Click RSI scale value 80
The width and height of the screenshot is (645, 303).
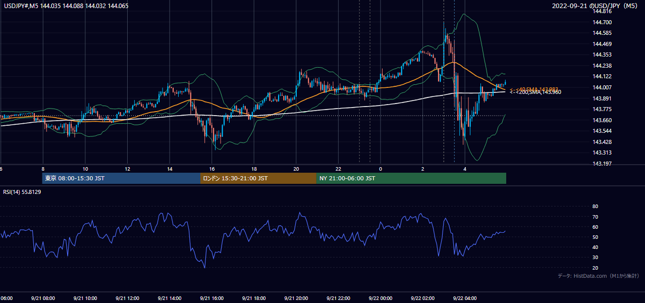(x=595, y=207)
